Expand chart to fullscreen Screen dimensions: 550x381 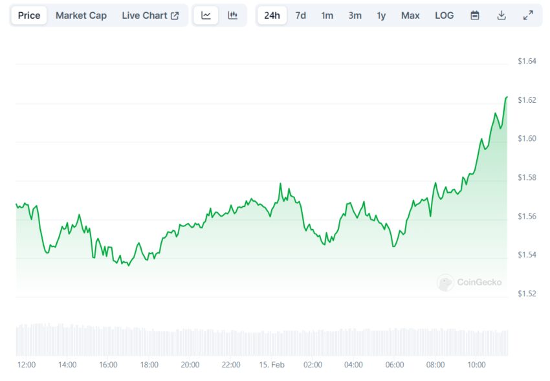[528, 16]
